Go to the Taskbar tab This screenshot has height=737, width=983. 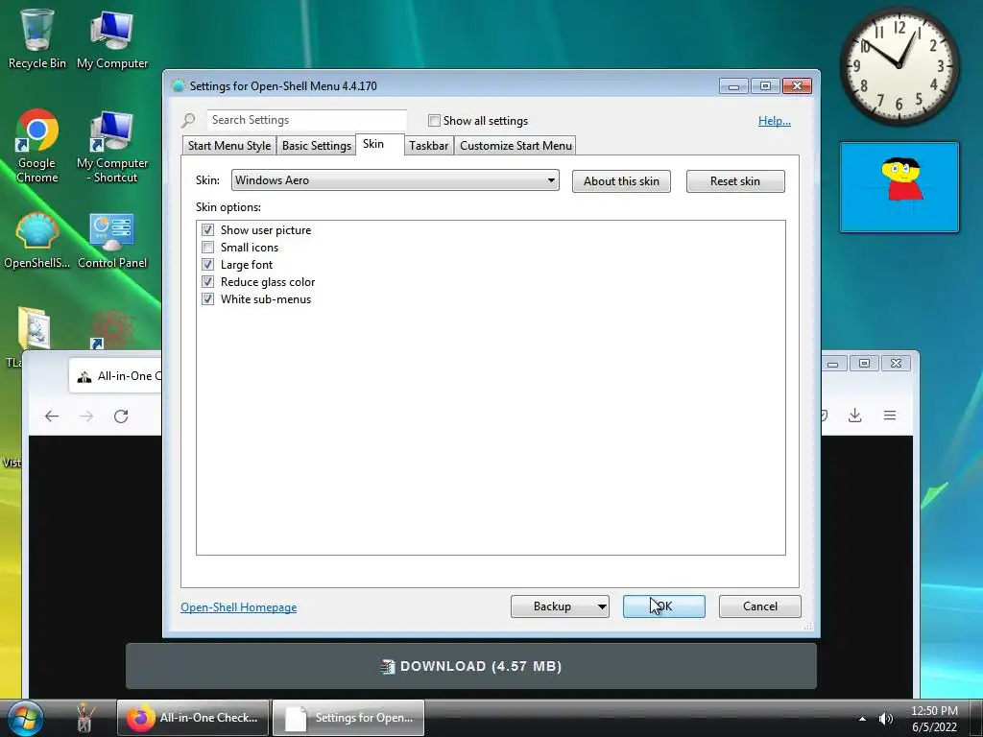click(x=429, y=146)
